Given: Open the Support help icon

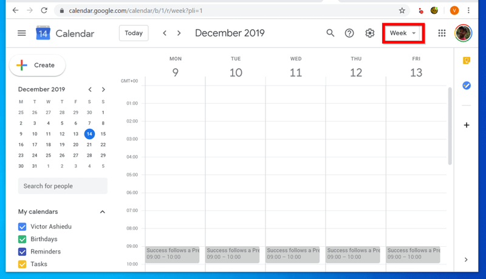Looking at the screenshot, I should point(349,33).
